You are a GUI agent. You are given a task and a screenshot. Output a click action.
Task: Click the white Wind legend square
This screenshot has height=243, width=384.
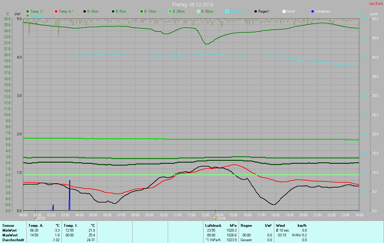[284, 11]
